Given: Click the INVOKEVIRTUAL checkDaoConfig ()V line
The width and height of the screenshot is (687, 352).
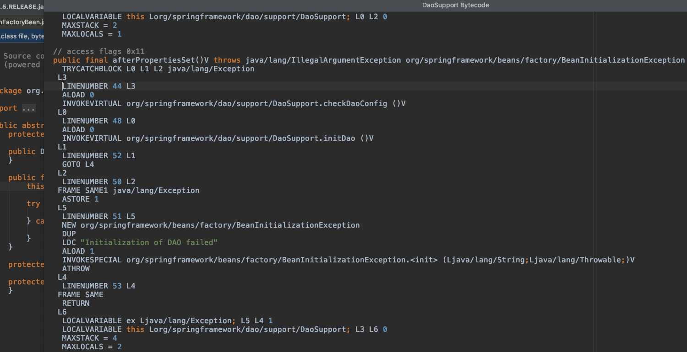Looking at the screenshot, I should [x=234, y=103].
